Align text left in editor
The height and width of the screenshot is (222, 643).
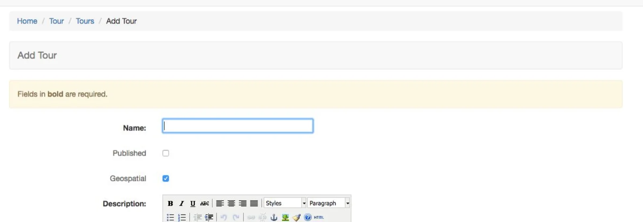pos(220,204)
